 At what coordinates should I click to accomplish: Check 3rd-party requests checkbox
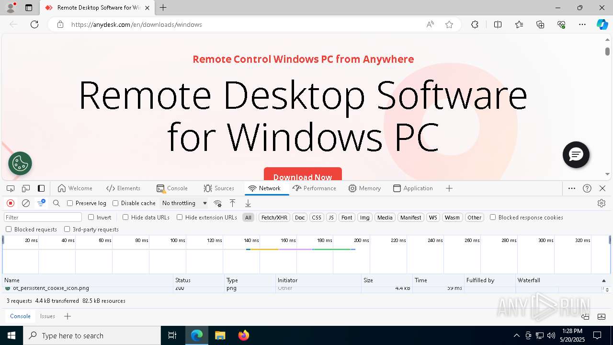point(67,229)
